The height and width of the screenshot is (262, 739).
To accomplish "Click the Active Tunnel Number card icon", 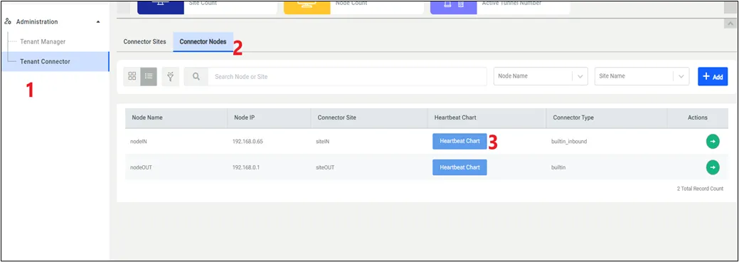I will point(453,7).
